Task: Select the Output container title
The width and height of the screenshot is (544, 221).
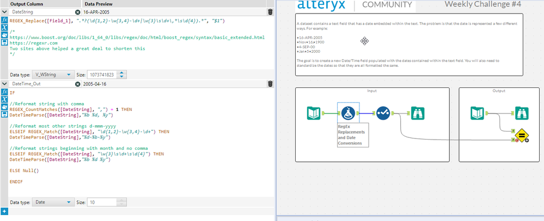Action: click(x=499, y=91)
